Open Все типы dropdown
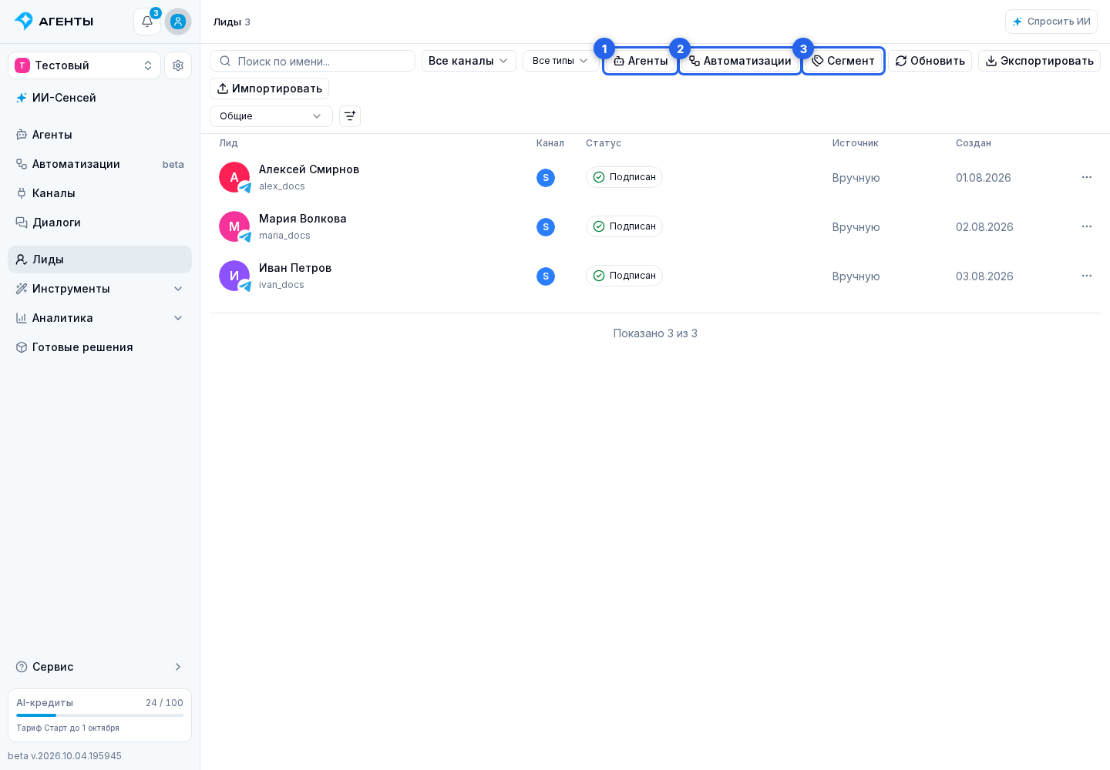This screenshot has width=1110, height=770. point(560,61)
